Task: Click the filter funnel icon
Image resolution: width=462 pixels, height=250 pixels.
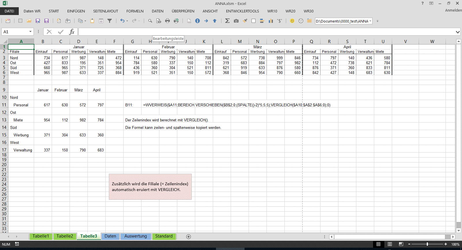Action: tap(110, 21)
